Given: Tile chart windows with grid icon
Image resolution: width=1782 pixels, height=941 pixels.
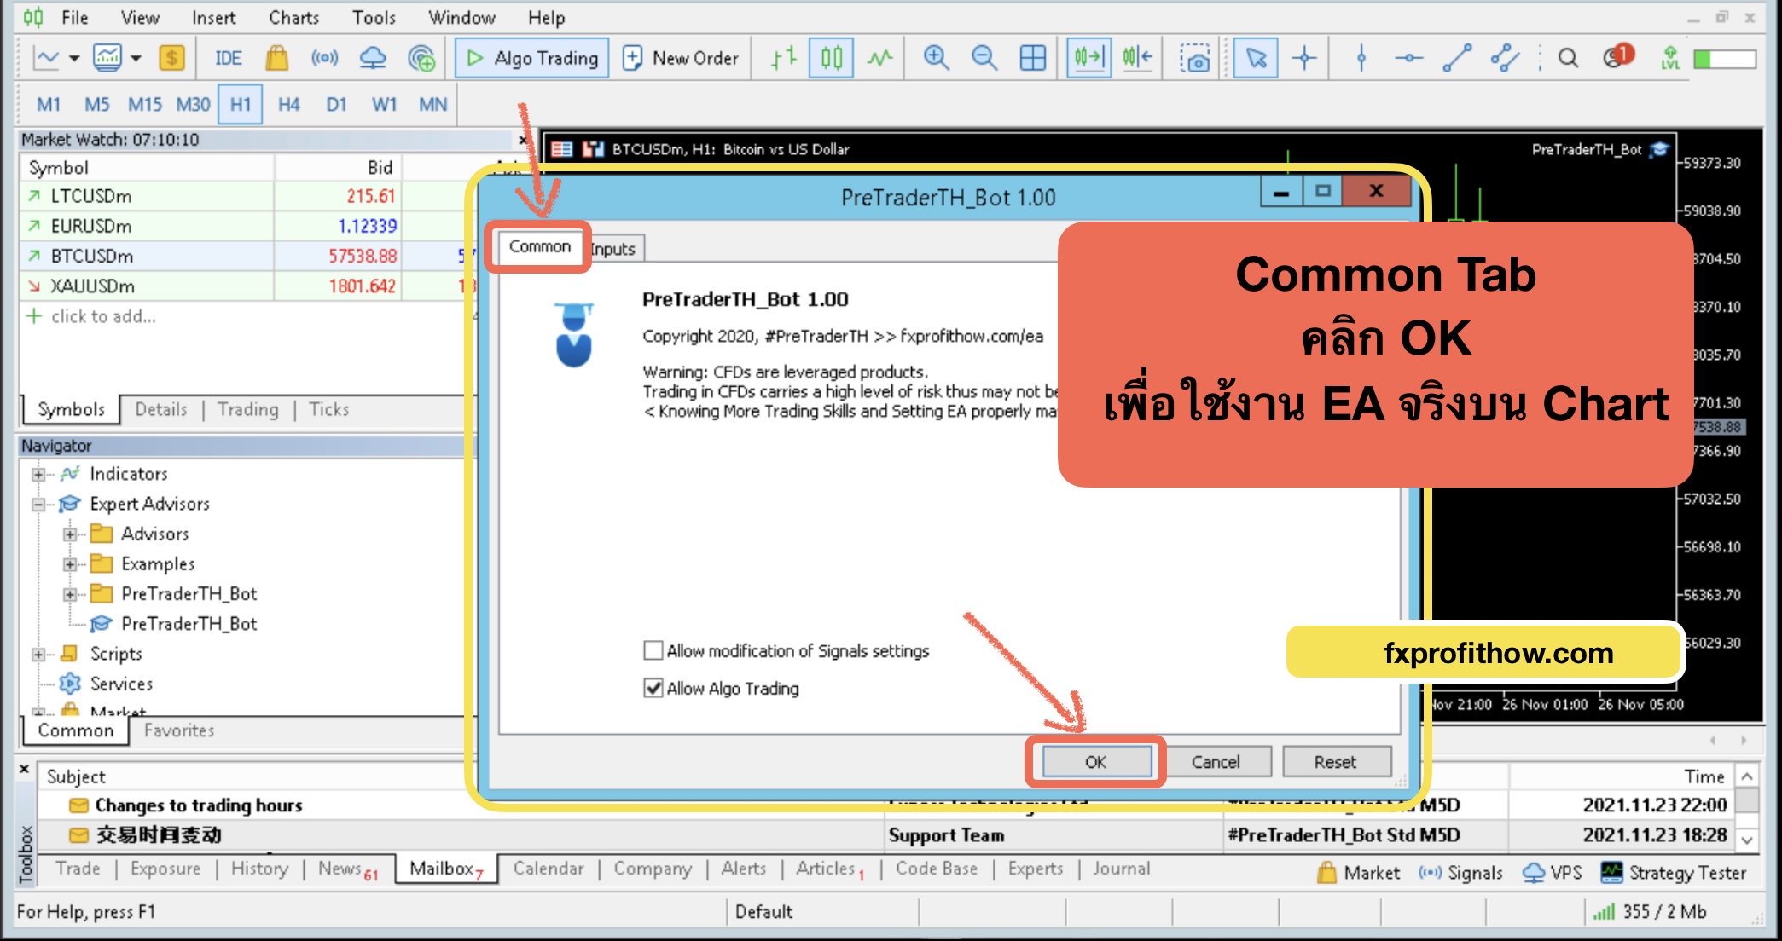Looking at the screenshot, I should 1033,58.
